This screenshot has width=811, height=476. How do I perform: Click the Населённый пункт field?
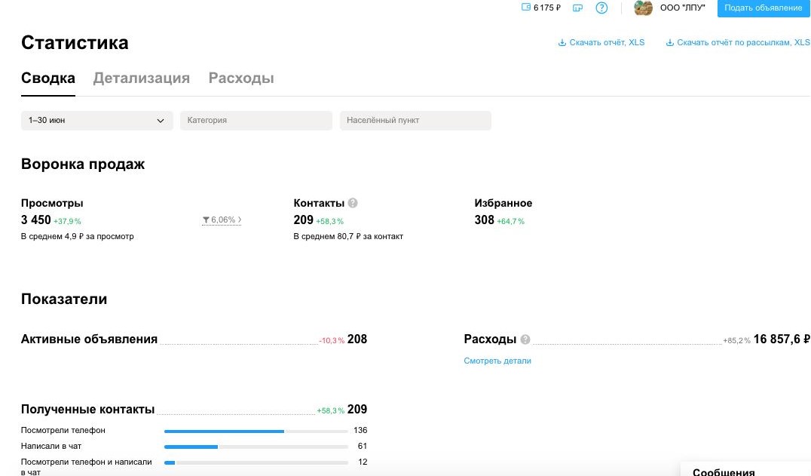tap(415, 121)
